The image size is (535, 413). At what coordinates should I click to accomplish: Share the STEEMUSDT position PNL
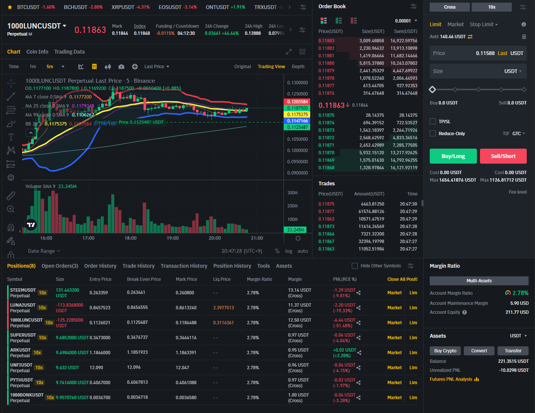[359, 293]
